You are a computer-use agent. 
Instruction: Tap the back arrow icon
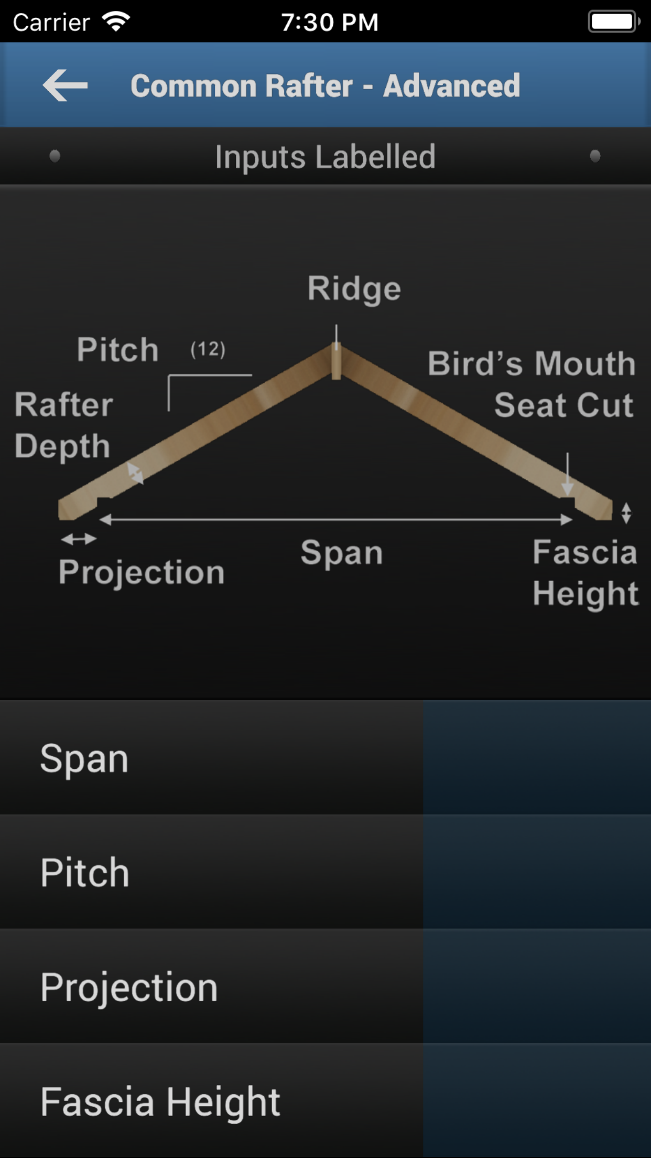pos(65,85)
